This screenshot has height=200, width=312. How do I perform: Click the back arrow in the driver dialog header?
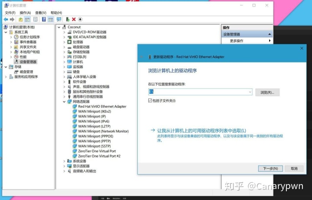141,57
